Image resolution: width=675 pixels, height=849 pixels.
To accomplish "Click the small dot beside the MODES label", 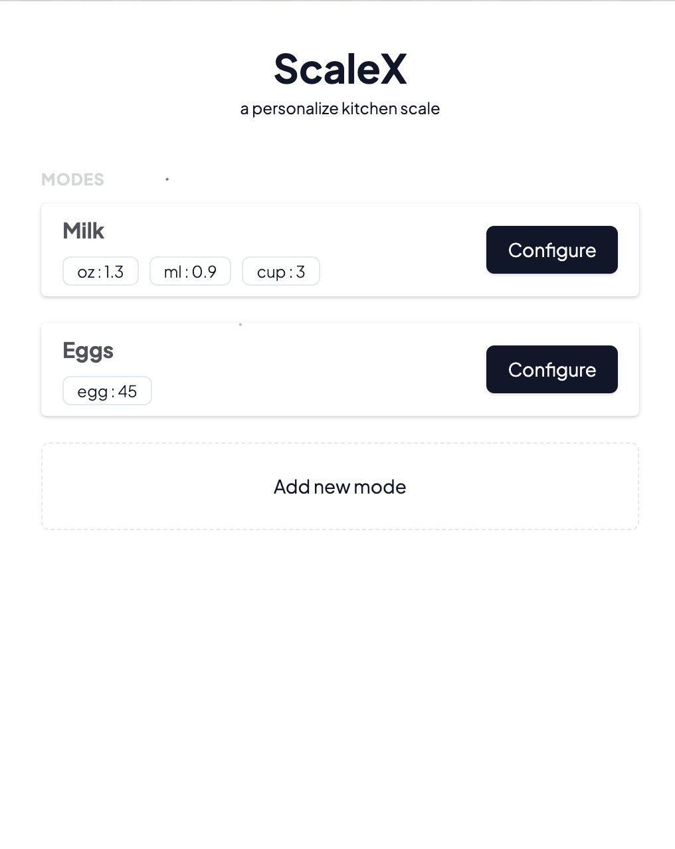I will [167, 179].
